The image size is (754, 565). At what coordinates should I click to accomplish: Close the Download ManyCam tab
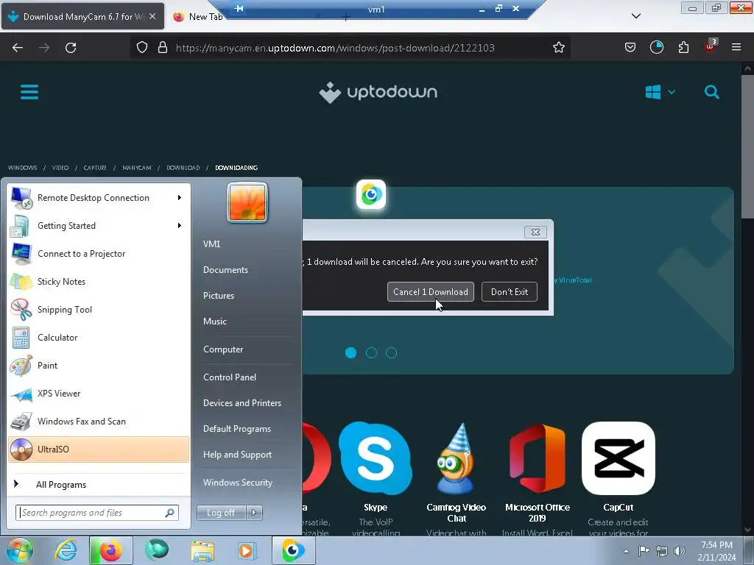tap(152, 16)
